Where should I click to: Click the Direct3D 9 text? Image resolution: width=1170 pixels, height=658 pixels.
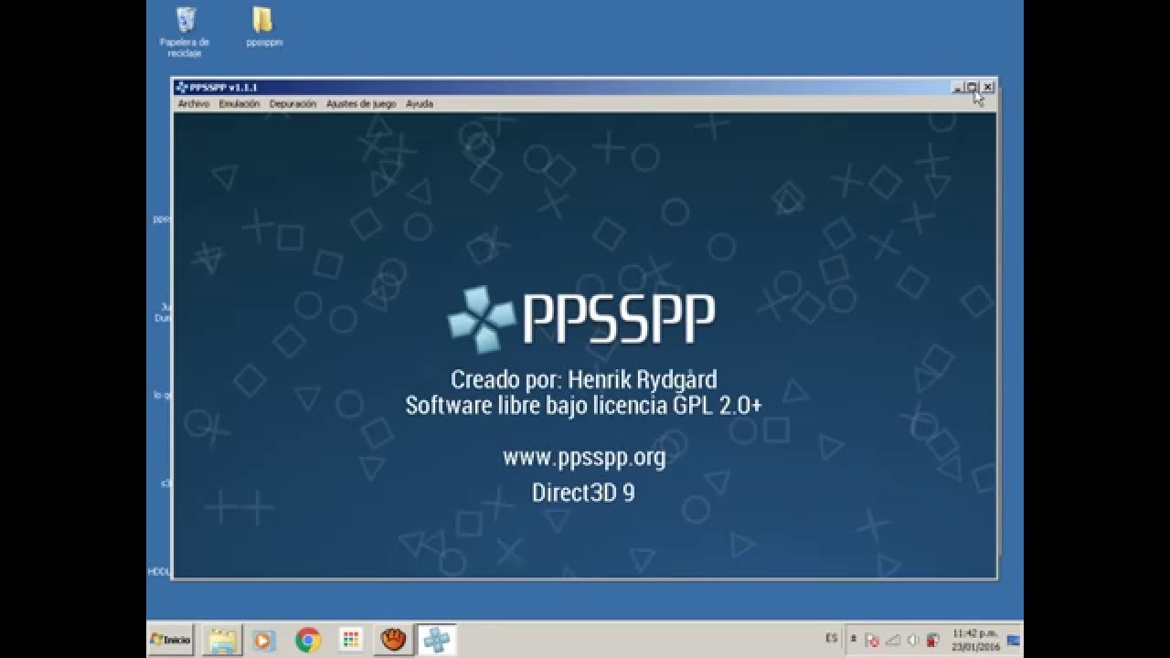click(583, 493)
